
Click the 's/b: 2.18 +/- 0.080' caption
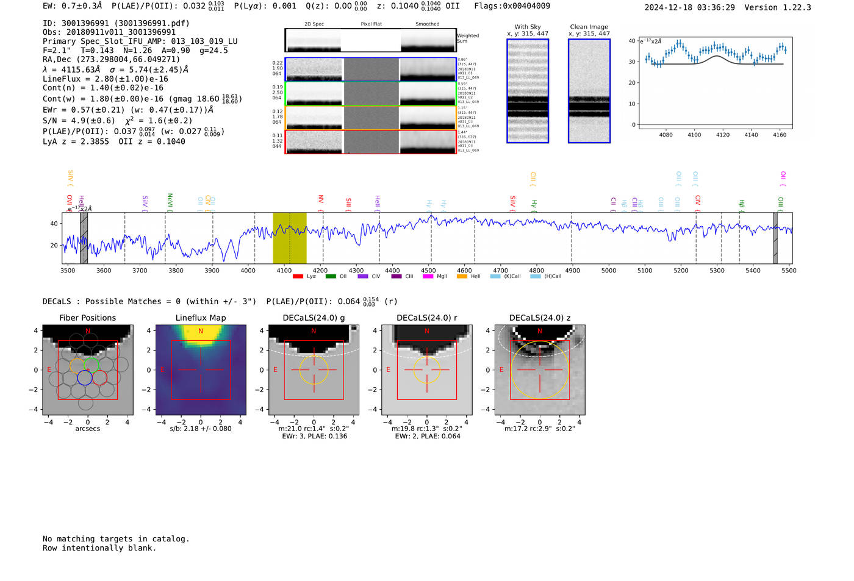[201, 429]
